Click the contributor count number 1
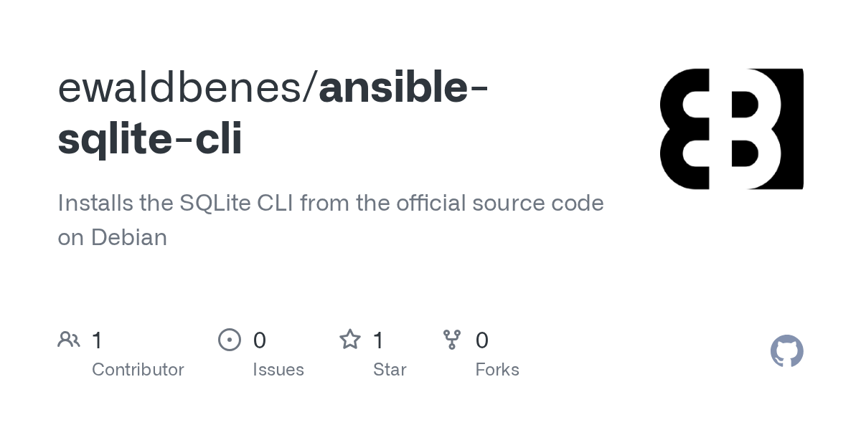861x430 pixels. pyautogui.click(x=98, y=340)
